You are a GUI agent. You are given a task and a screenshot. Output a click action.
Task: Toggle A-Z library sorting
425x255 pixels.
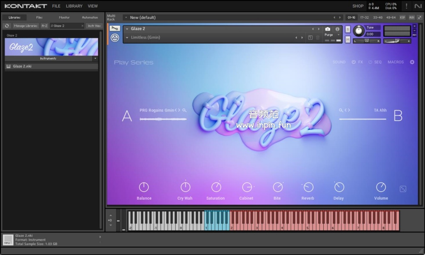coord(44,26)
